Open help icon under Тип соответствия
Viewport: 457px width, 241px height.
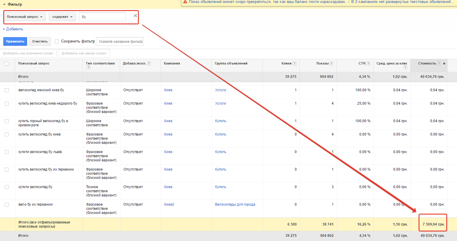88,67
